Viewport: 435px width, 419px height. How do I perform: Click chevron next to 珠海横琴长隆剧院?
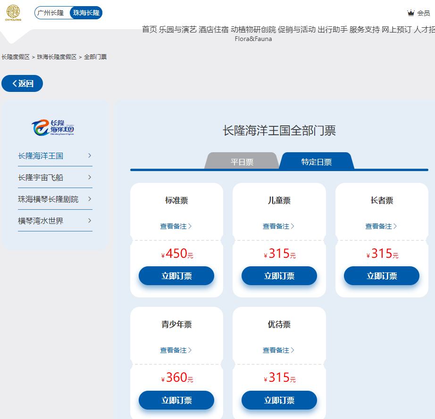click(90, 199)
